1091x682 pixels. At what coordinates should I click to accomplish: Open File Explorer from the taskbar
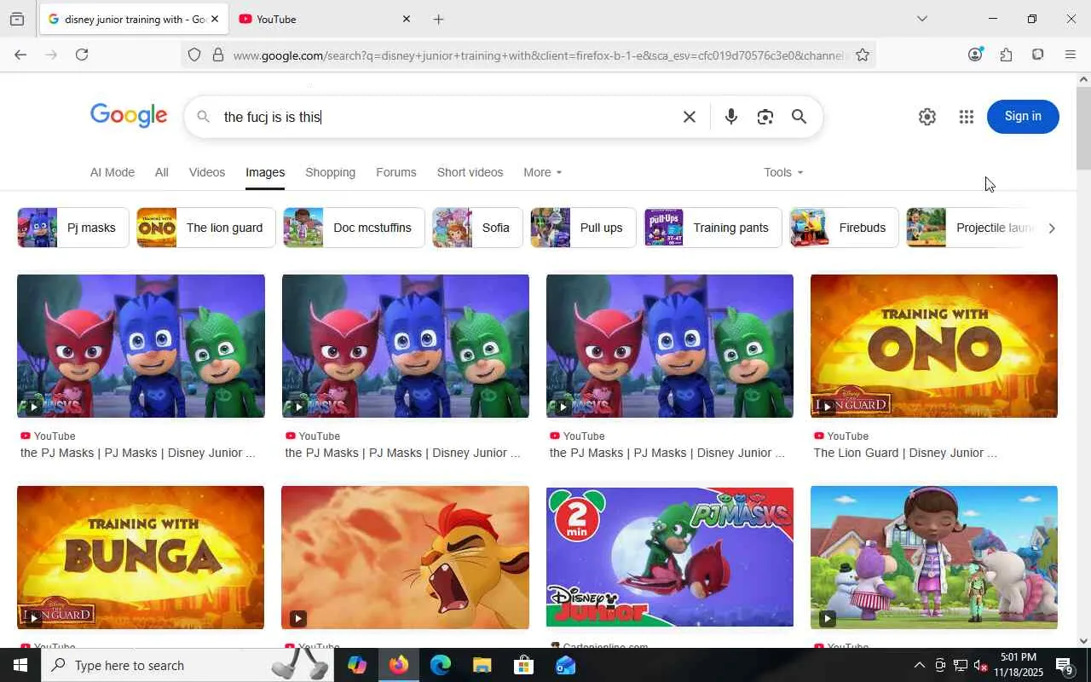point(482,665)
